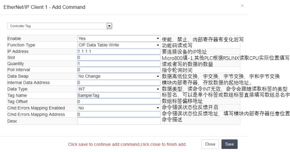Focus the Poll Interval field

tap(119, 70)
